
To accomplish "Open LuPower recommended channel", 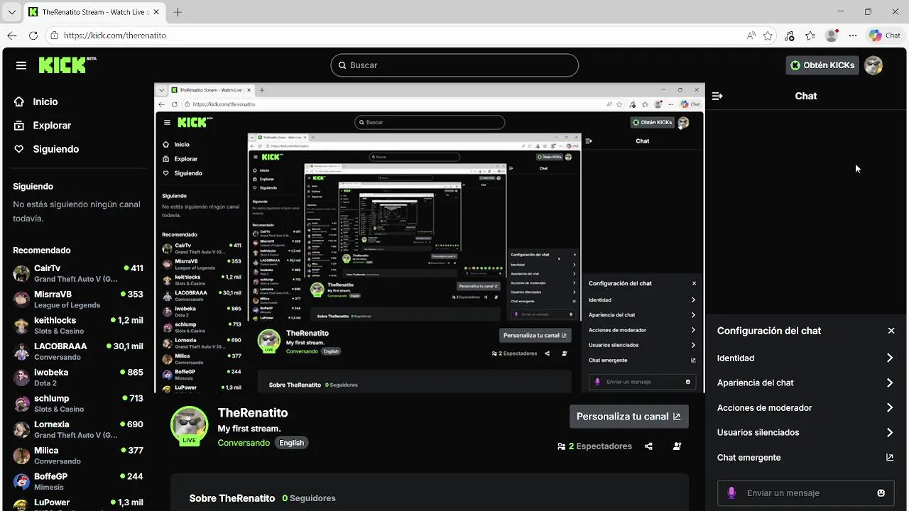I will click(78, 504).
